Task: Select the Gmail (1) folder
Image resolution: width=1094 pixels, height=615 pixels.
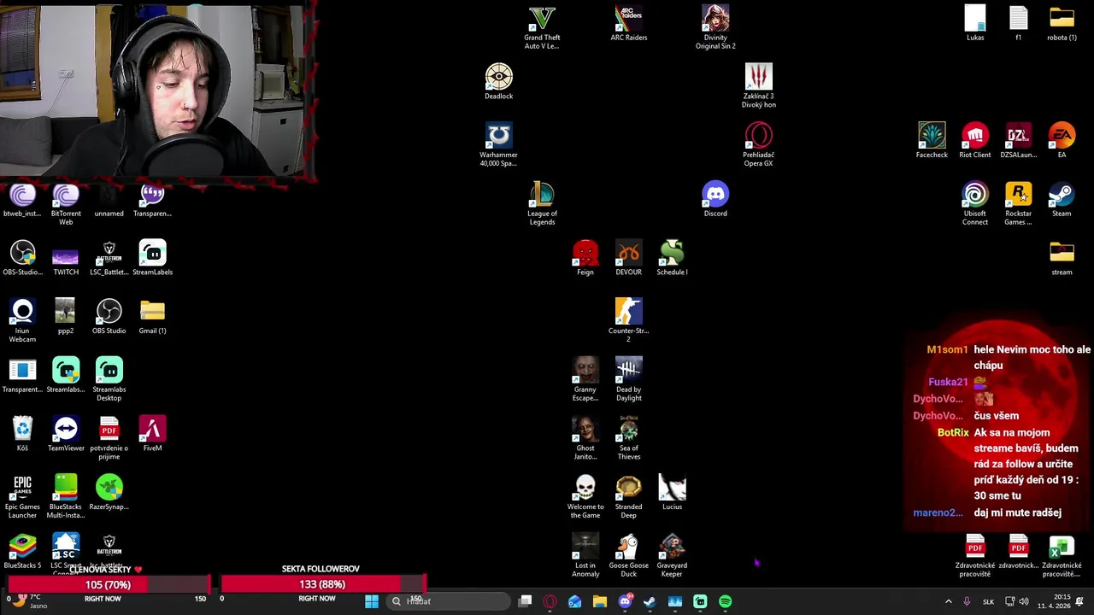Action: 152,317
